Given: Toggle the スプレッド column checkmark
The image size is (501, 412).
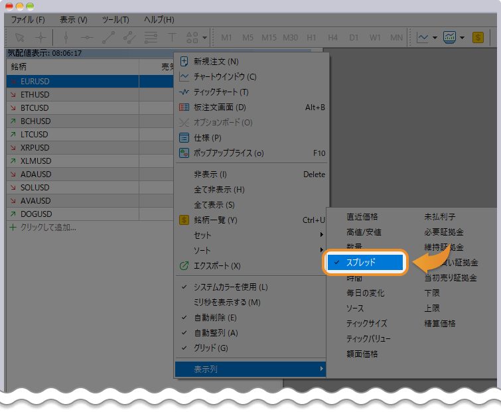Looking at the screenshot, I should pyautogui.click(x=365, y=262).
